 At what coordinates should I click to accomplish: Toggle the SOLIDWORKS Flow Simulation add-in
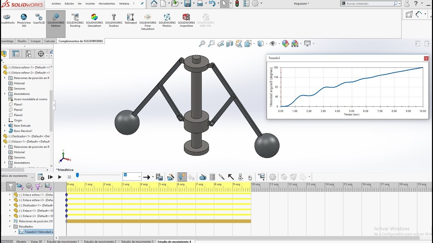(x=147, y=22)
